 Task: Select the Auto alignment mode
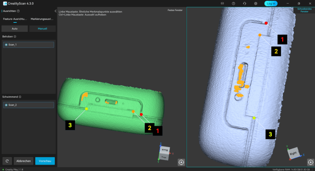pyautogui.click(x=15, y=29)
